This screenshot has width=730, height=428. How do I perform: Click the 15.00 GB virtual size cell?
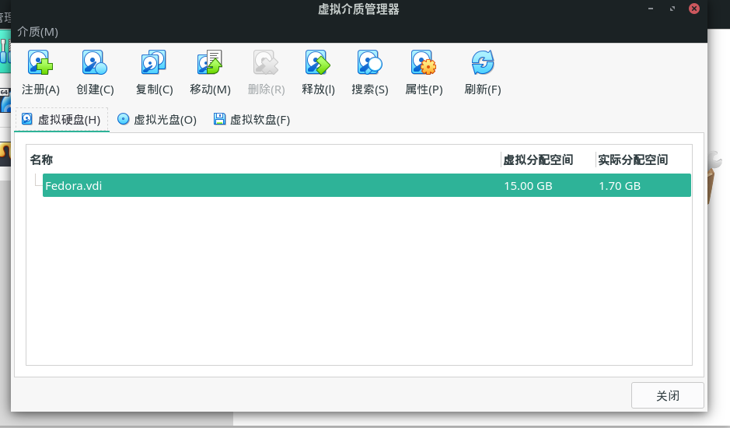[528, 186]
